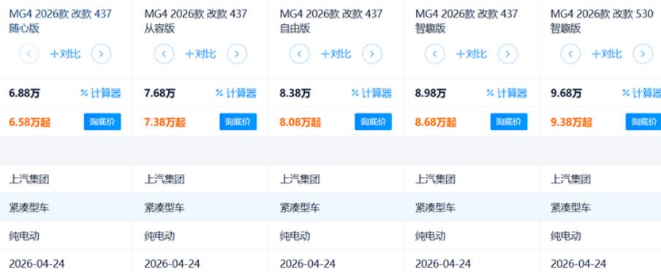Open MG4 2026款 改款 437 从容版 title
The image size is (661, 272).
[196, 21]
